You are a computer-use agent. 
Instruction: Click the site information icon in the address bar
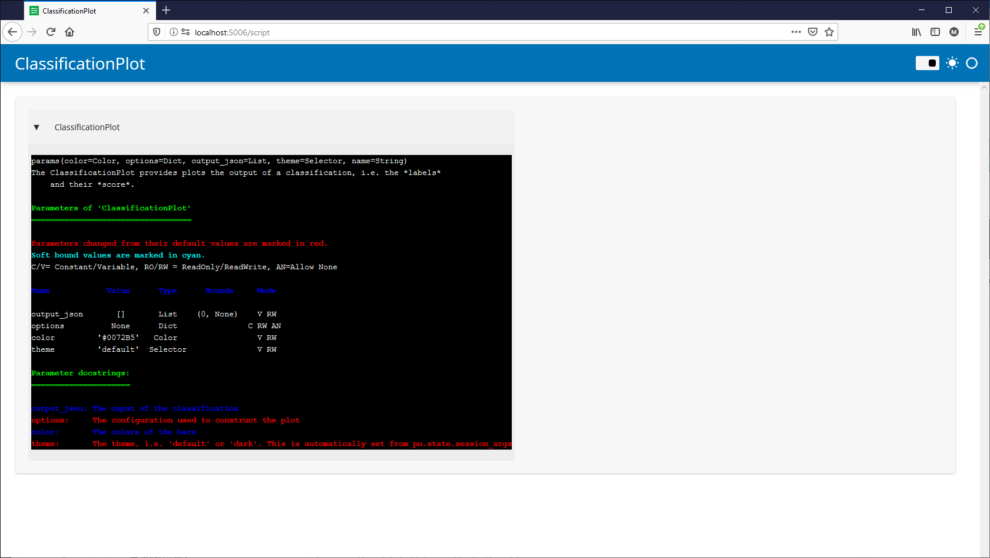click(174, 32)
